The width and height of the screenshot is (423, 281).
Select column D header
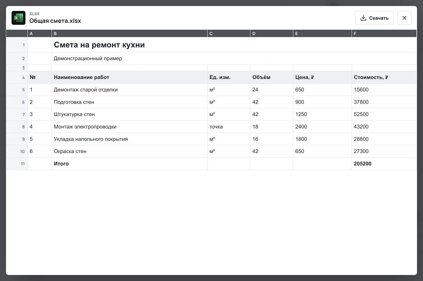click(272, 33)
